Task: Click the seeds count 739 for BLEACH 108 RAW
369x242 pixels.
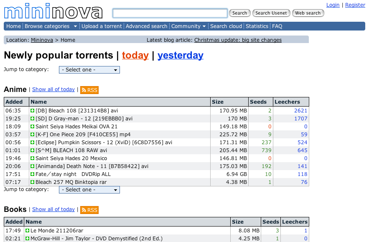Action: pyautogui.click(x=267, y=150)
